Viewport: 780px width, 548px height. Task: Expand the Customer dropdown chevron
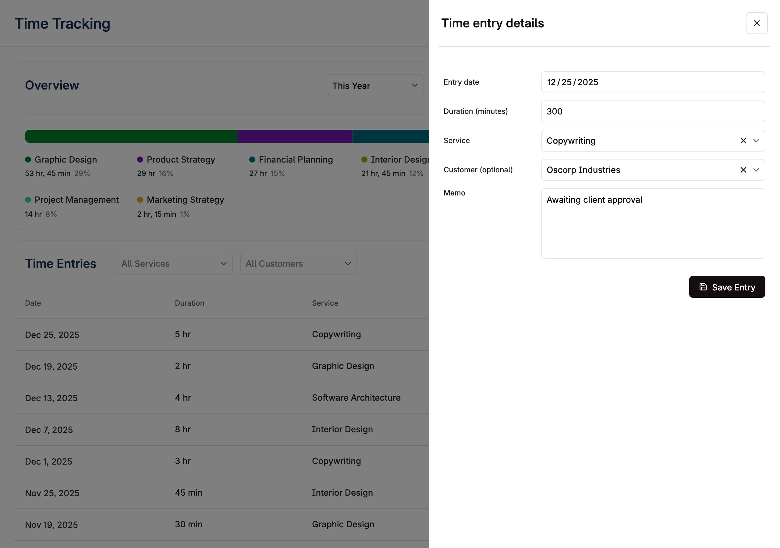[756, 170]
